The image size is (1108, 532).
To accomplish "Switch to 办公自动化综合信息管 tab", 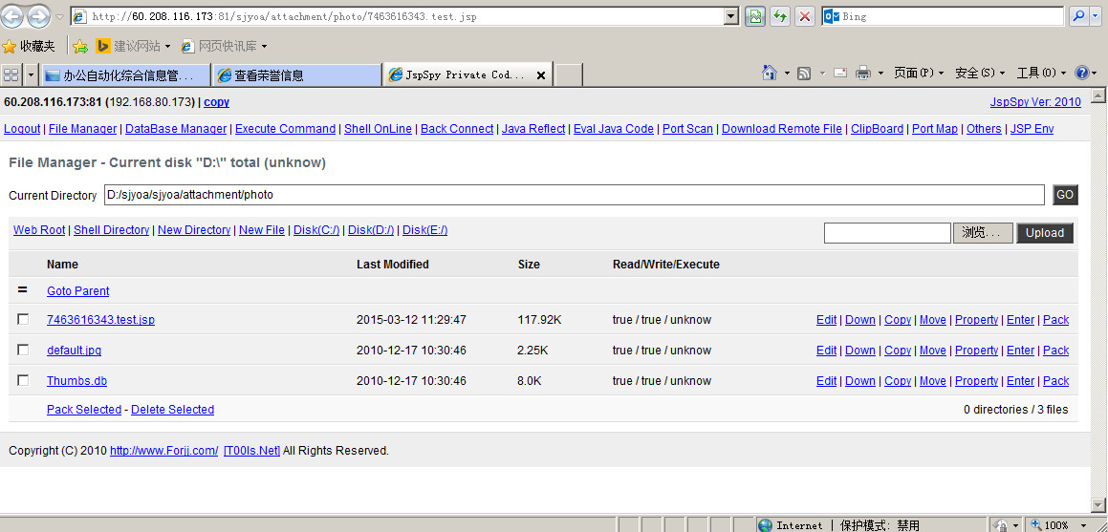I will point(125,74).
